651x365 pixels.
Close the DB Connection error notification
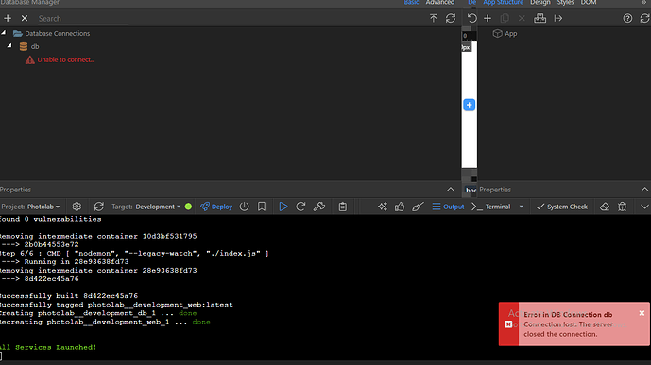(642, 313)
